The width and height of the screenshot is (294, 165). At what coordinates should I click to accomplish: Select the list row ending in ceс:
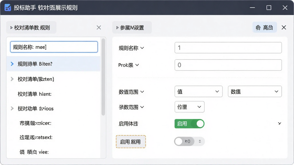coord(53,123)
